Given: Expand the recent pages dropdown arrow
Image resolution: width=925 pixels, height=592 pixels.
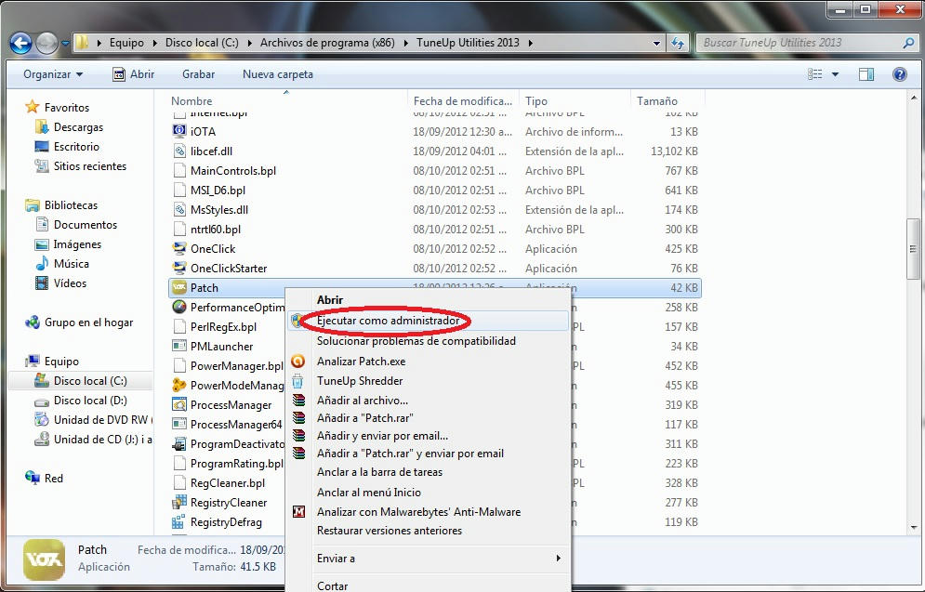Looking at the screenshot, I should [65, 43].
